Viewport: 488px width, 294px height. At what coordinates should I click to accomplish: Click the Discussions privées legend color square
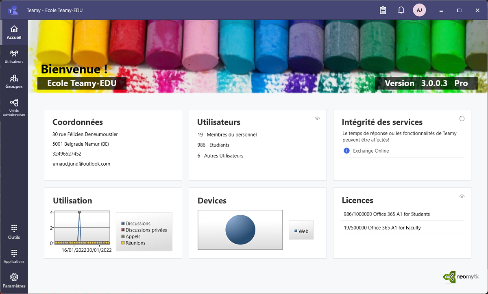click(123, 230)
